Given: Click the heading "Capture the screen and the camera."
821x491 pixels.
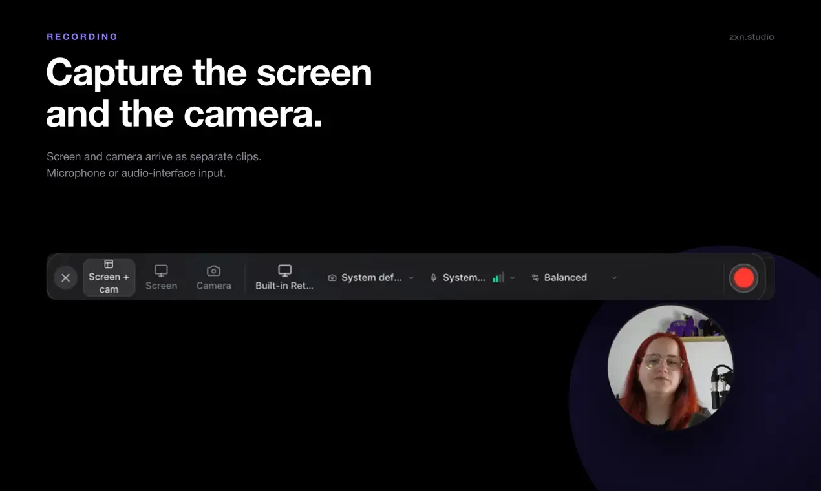Looking at the screenshot, I should pyautogui.click(x=209, y=93).
